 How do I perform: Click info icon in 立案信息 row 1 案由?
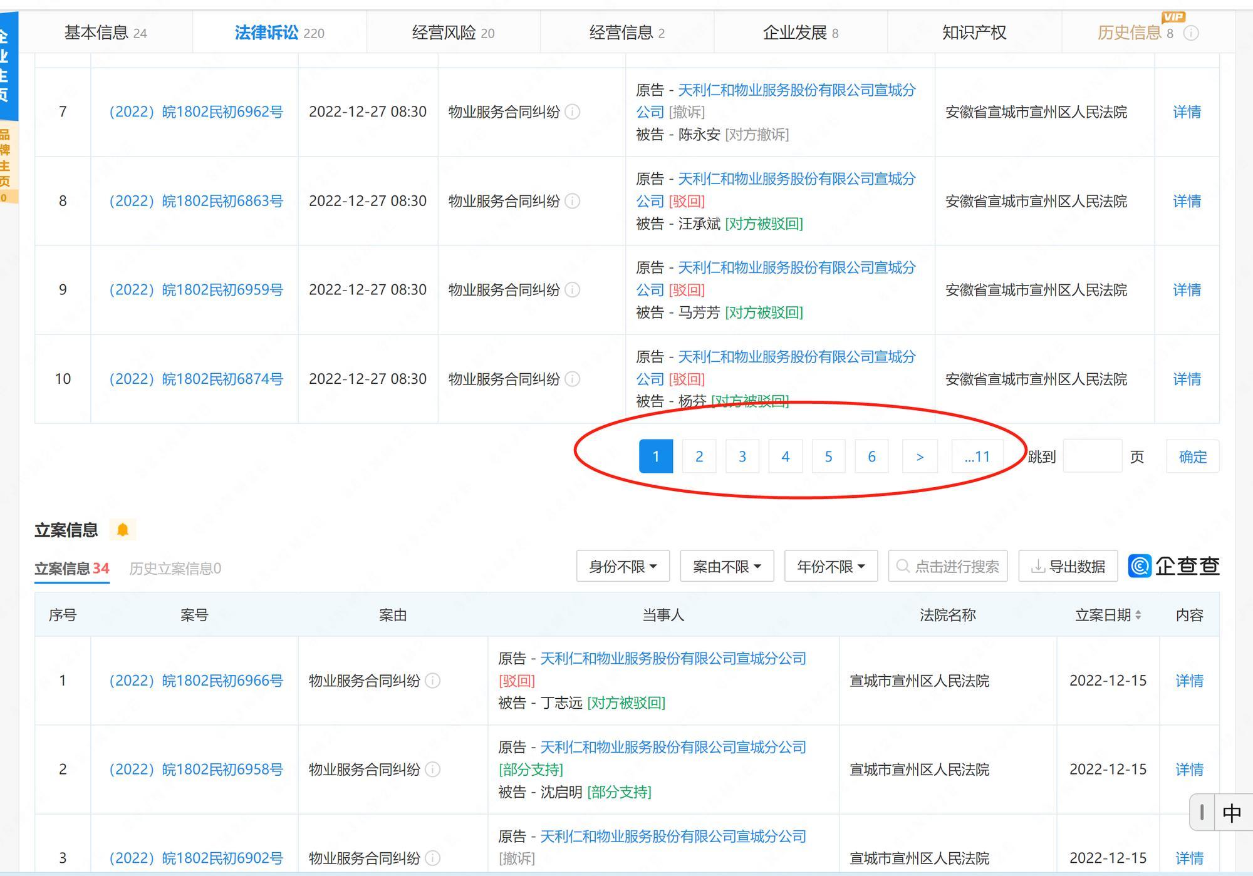(432, 681)
